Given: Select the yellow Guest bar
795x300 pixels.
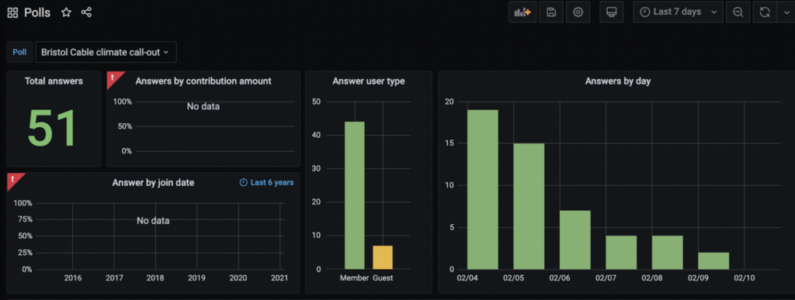Looking at the screenshot, I should pyautogui.click(x=383, y=257).
